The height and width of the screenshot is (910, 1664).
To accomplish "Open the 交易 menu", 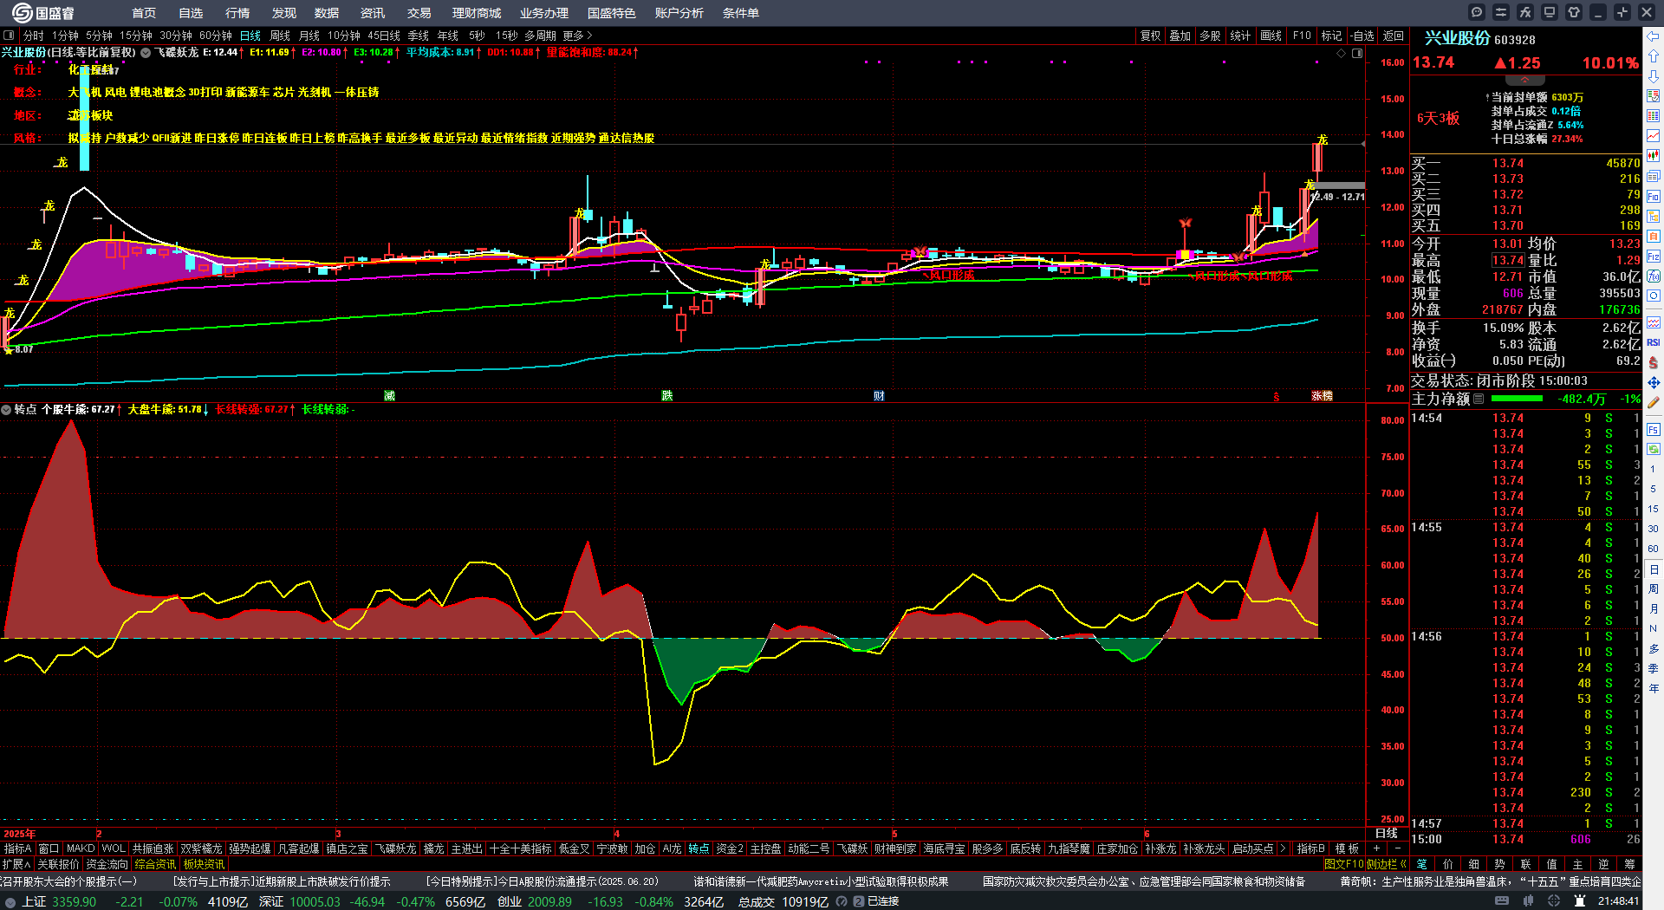I will pos(419,13).
